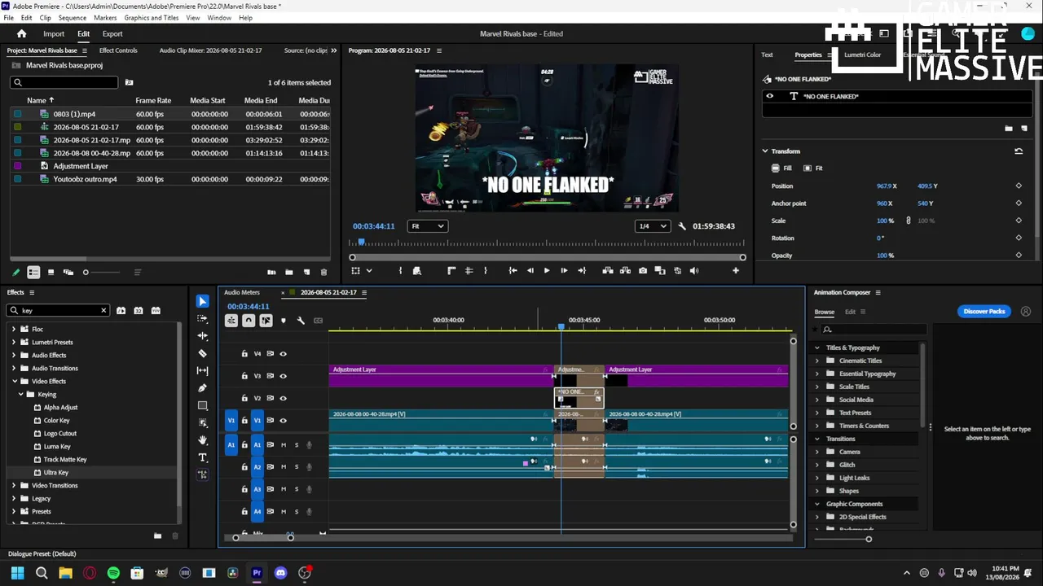Open the Fit zoom level dropdown
This screenshot has height=586, width=1043.
428,226
